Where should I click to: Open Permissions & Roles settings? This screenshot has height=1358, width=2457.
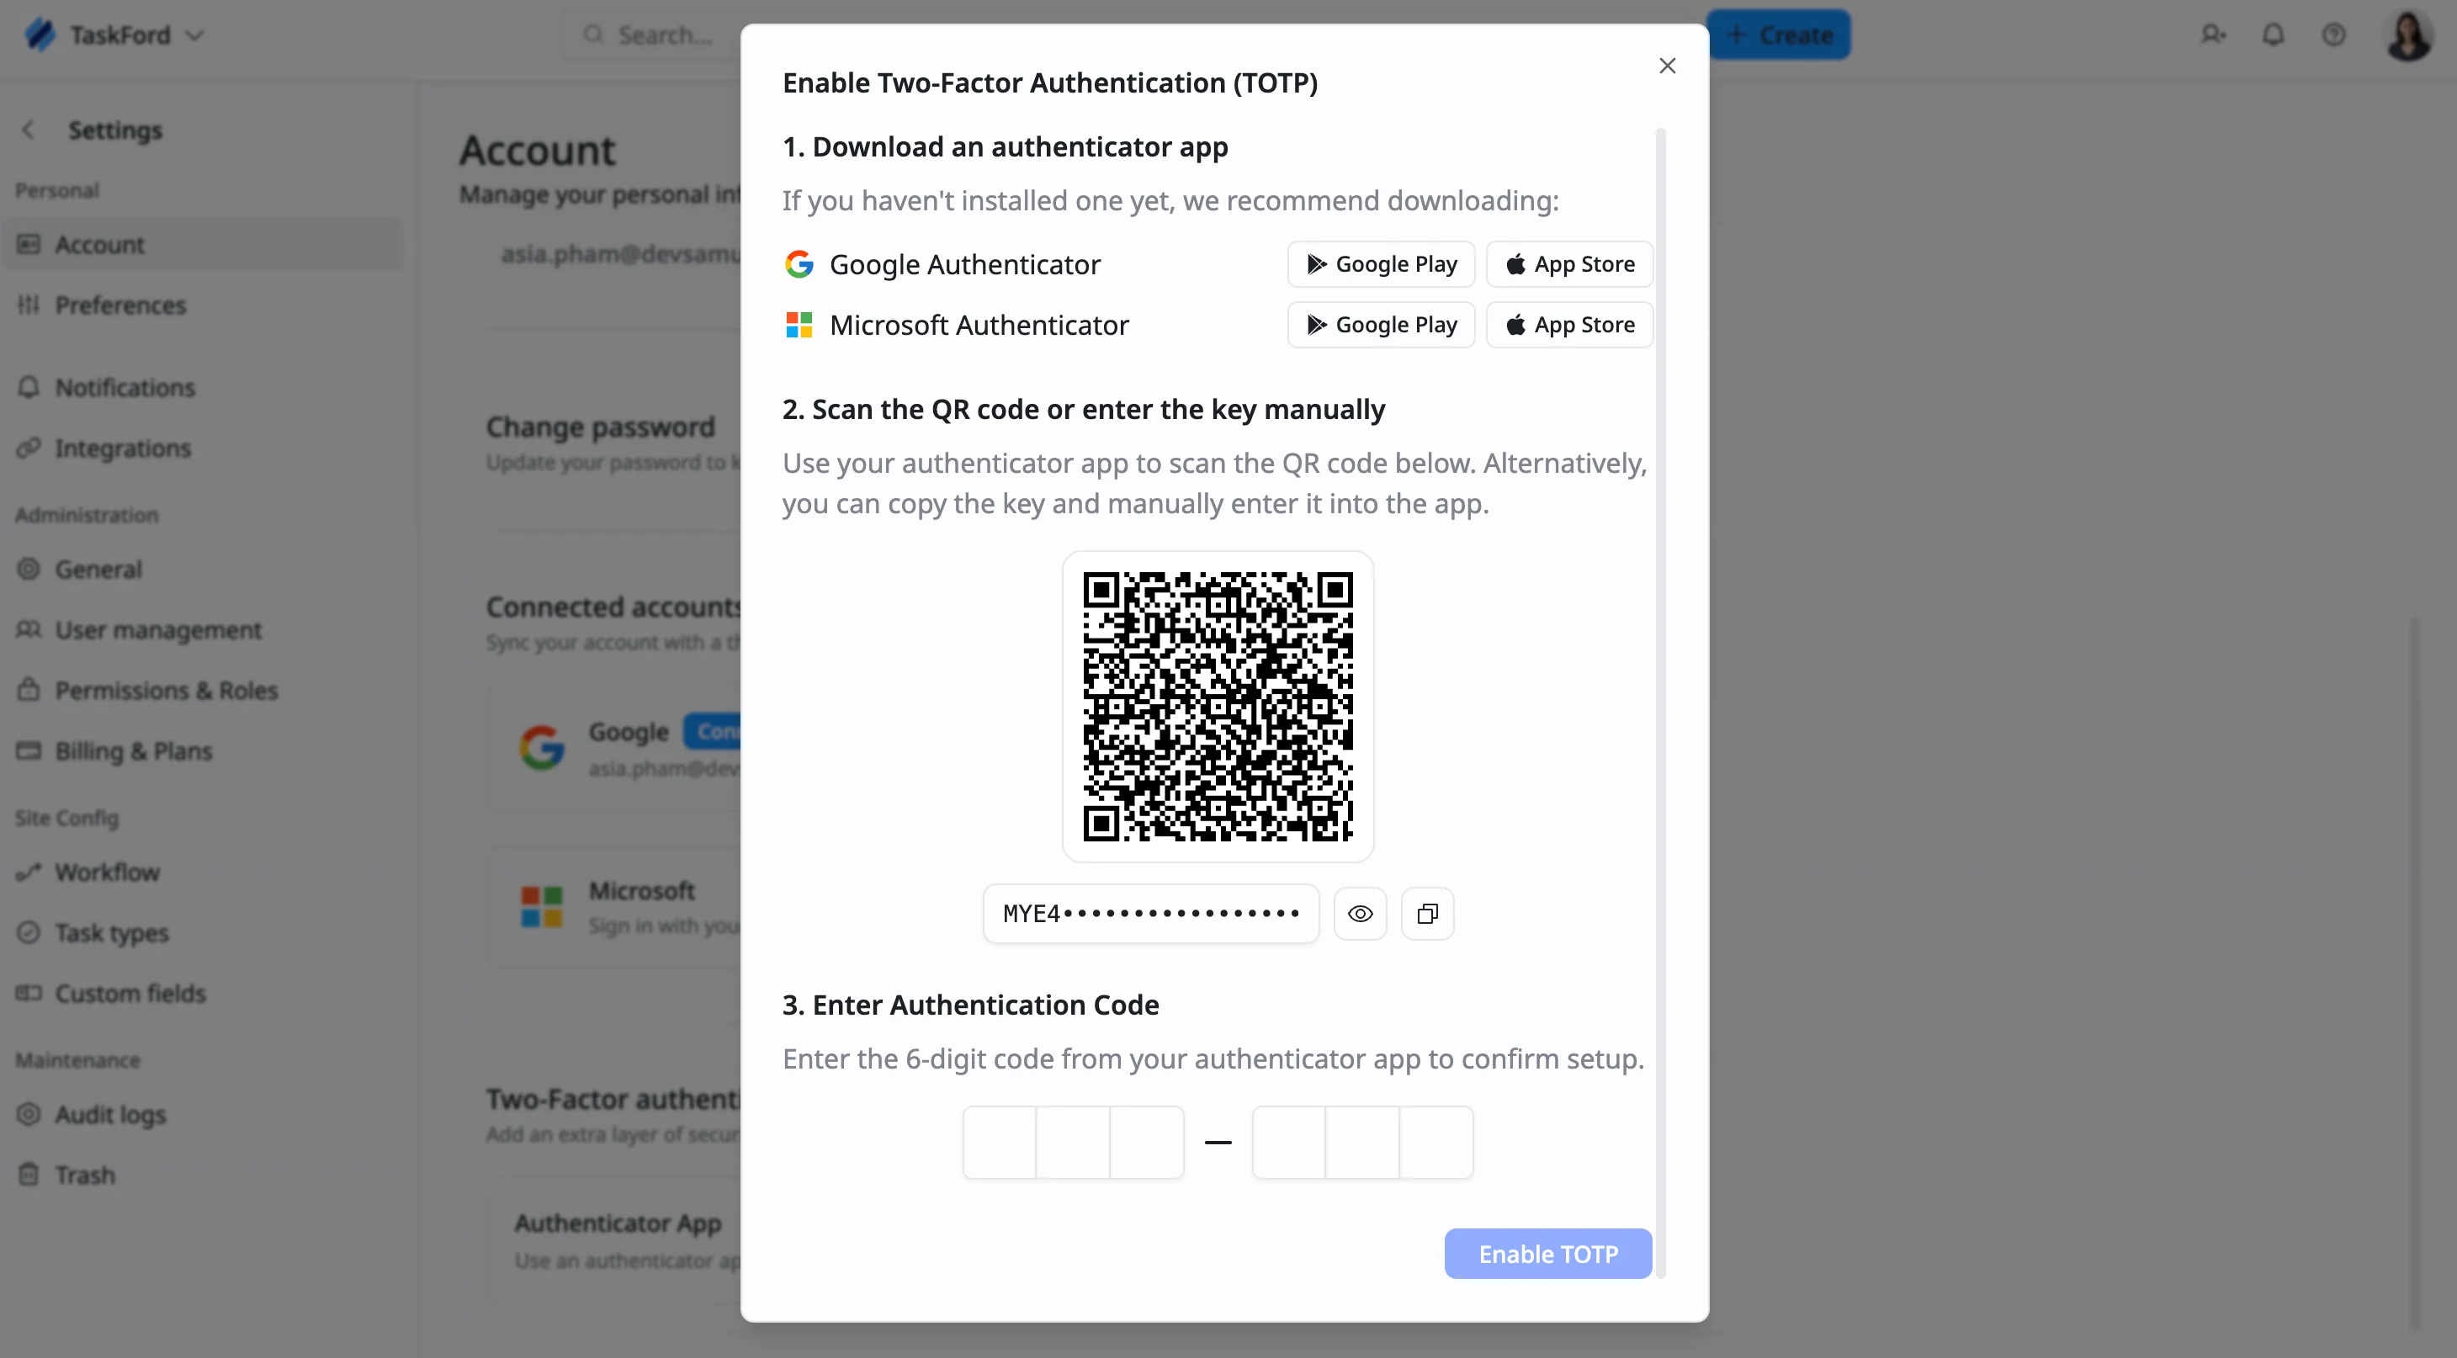[202, 691]
